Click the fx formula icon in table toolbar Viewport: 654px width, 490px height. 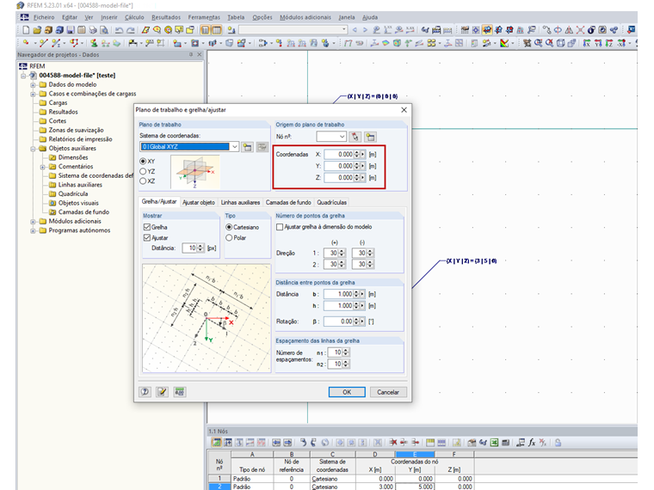pyautogui.click(x=532, y=443)
